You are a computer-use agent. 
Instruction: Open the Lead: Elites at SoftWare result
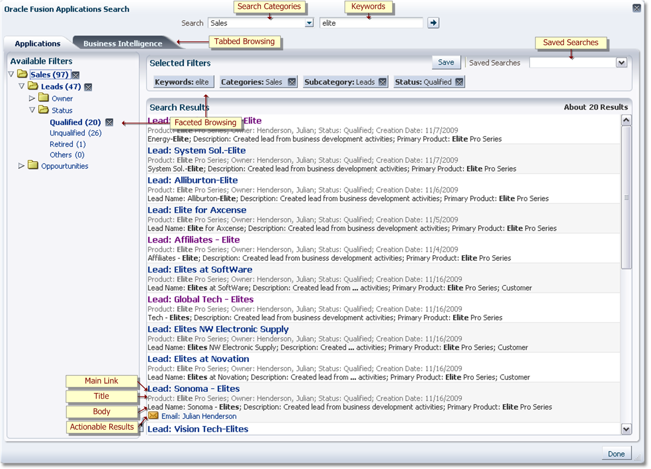click(x=200, y=269)
